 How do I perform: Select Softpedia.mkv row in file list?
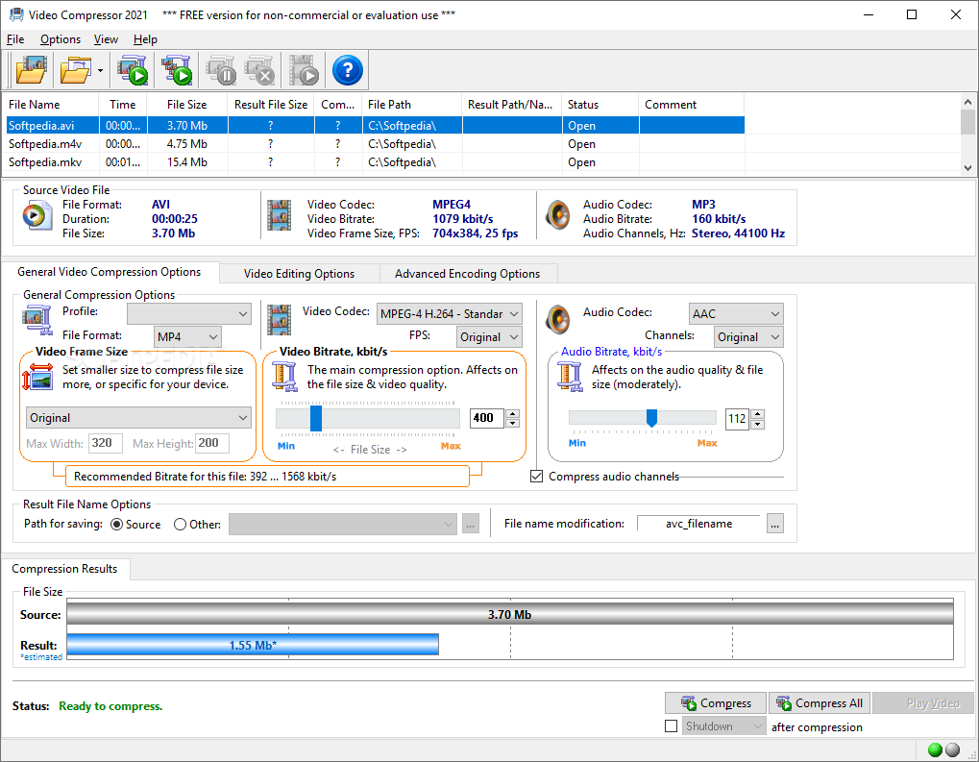375,162
